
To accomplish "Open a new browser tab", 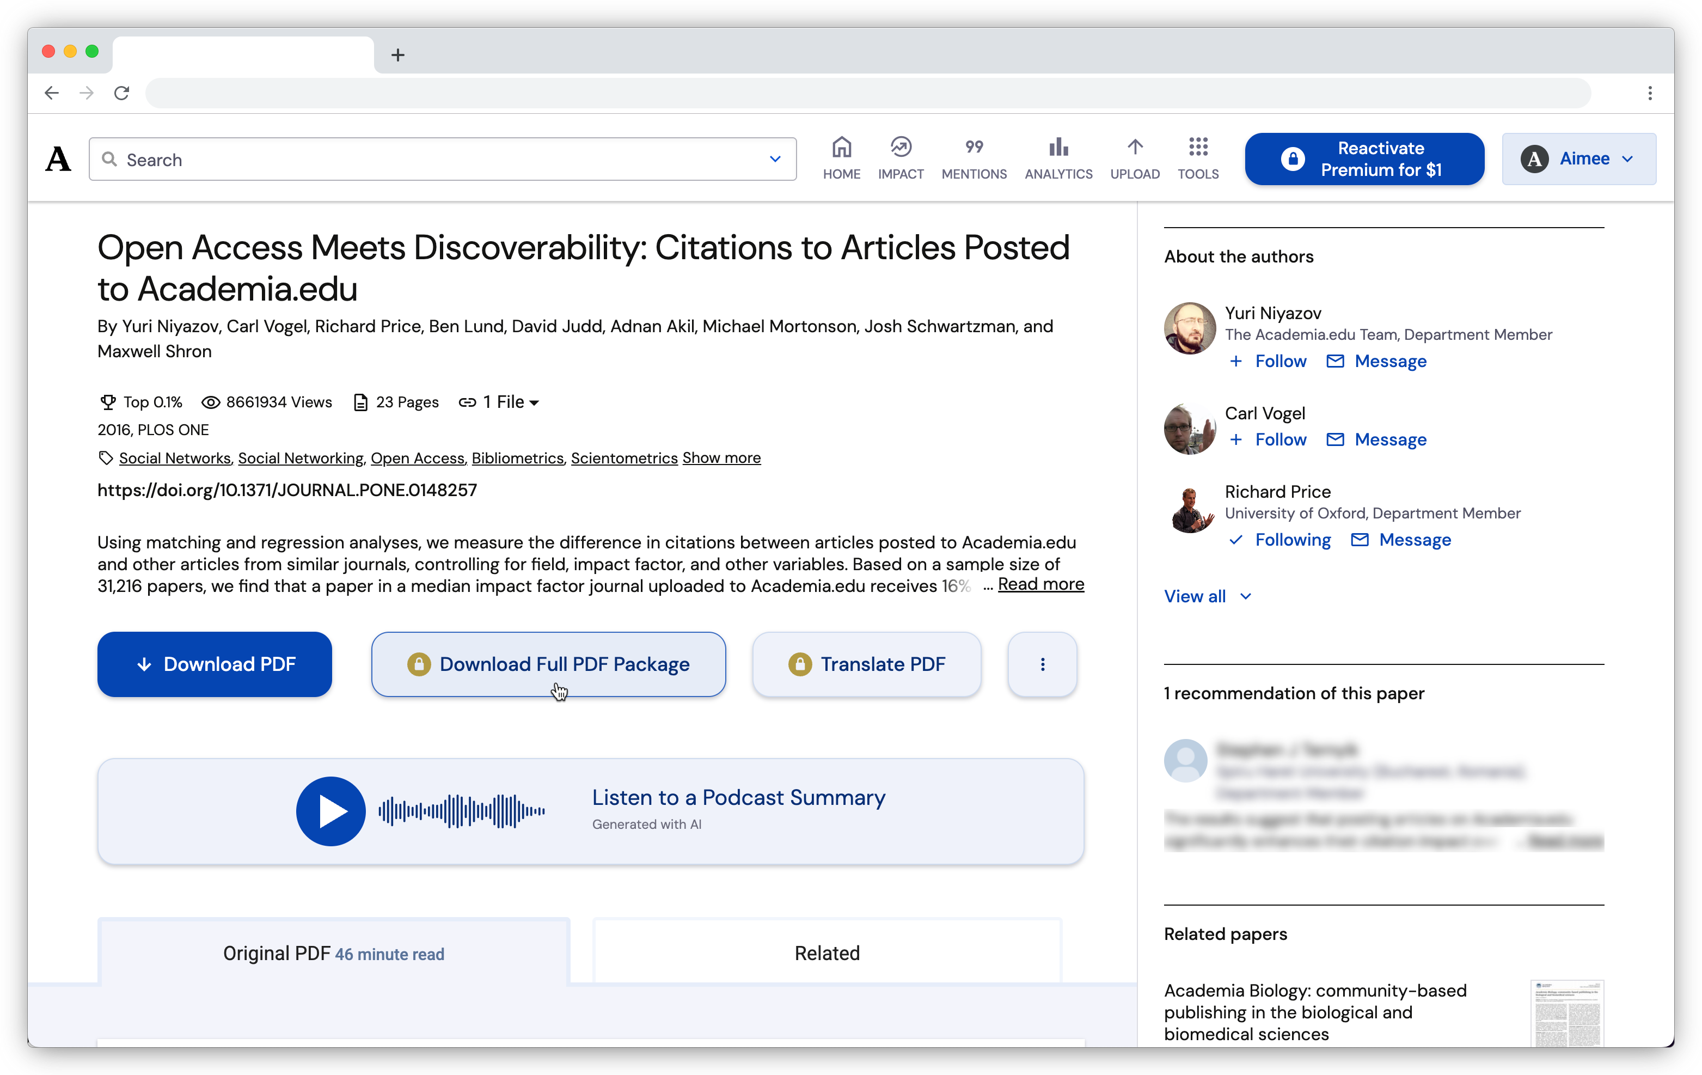I will tap(398, 54).
